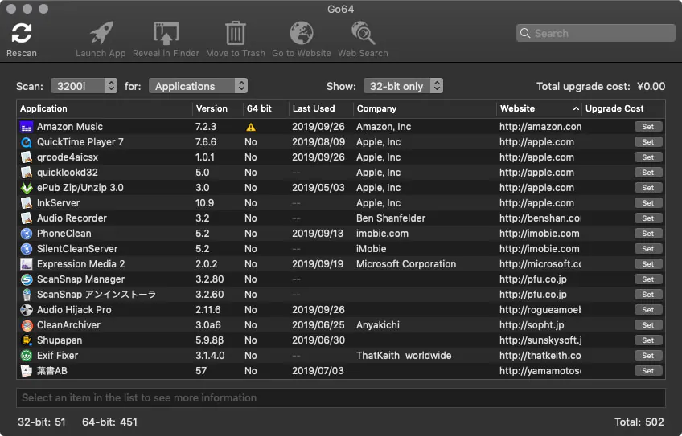The height and width of the screenshot is (436, 682).
Task: Toggle sort on the Website column header
Action: tap(539, 108)
